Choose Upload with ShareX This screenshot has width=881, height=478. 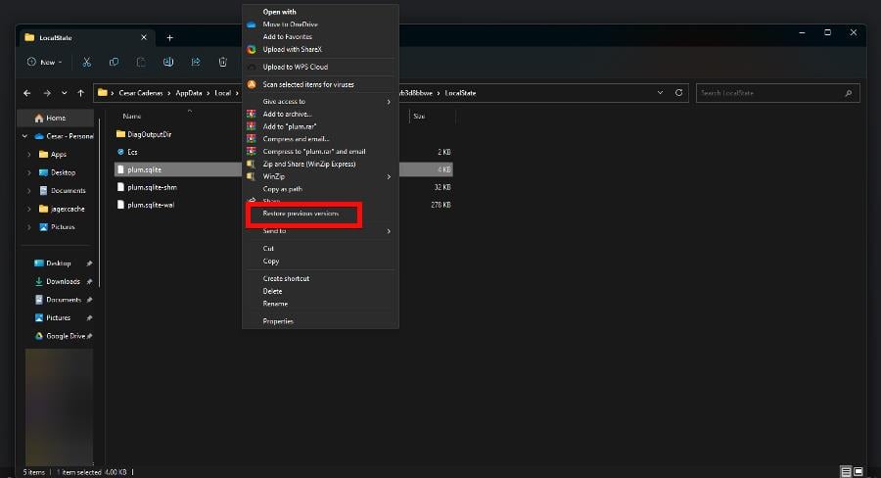click(320, 50)
